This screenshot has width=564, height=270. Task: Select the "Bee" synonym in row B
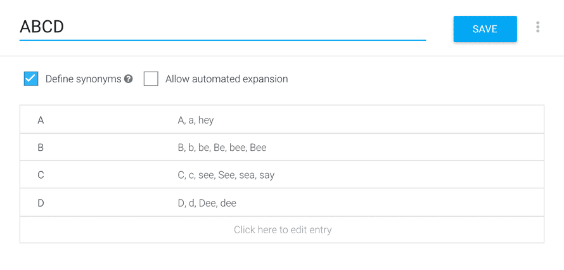coord(258,148)
